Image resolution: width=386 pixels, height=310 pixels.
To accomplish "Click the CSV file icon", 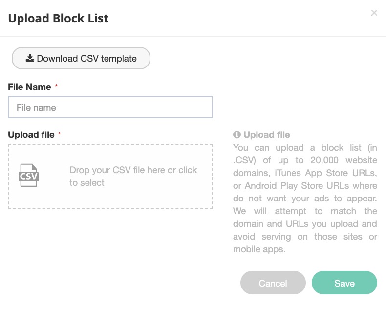I will click(28, 175).
